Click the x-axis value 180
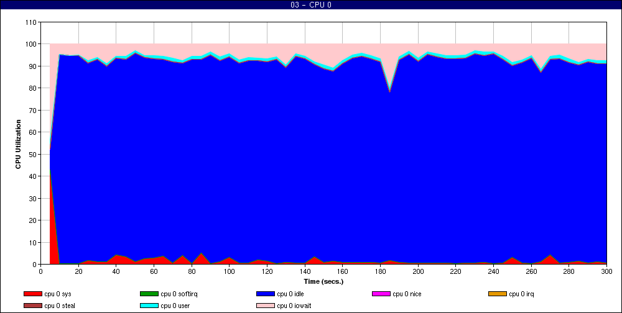The width and height of the screenshot is (622, 313). pos(381,271)
